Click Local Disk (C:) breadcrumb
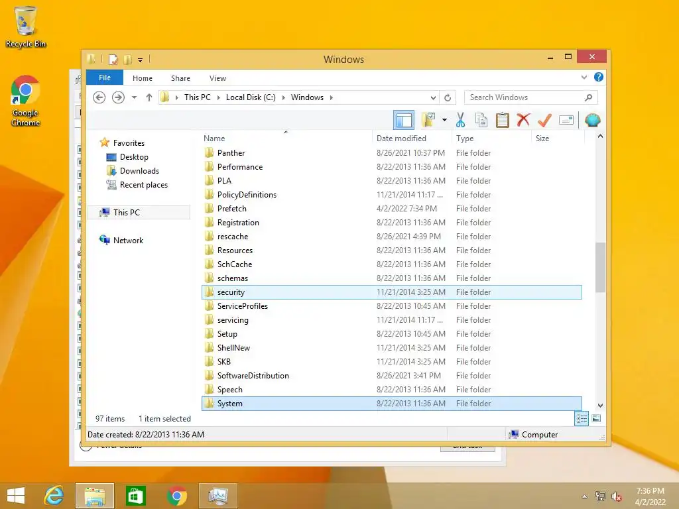 pos(251,97)
